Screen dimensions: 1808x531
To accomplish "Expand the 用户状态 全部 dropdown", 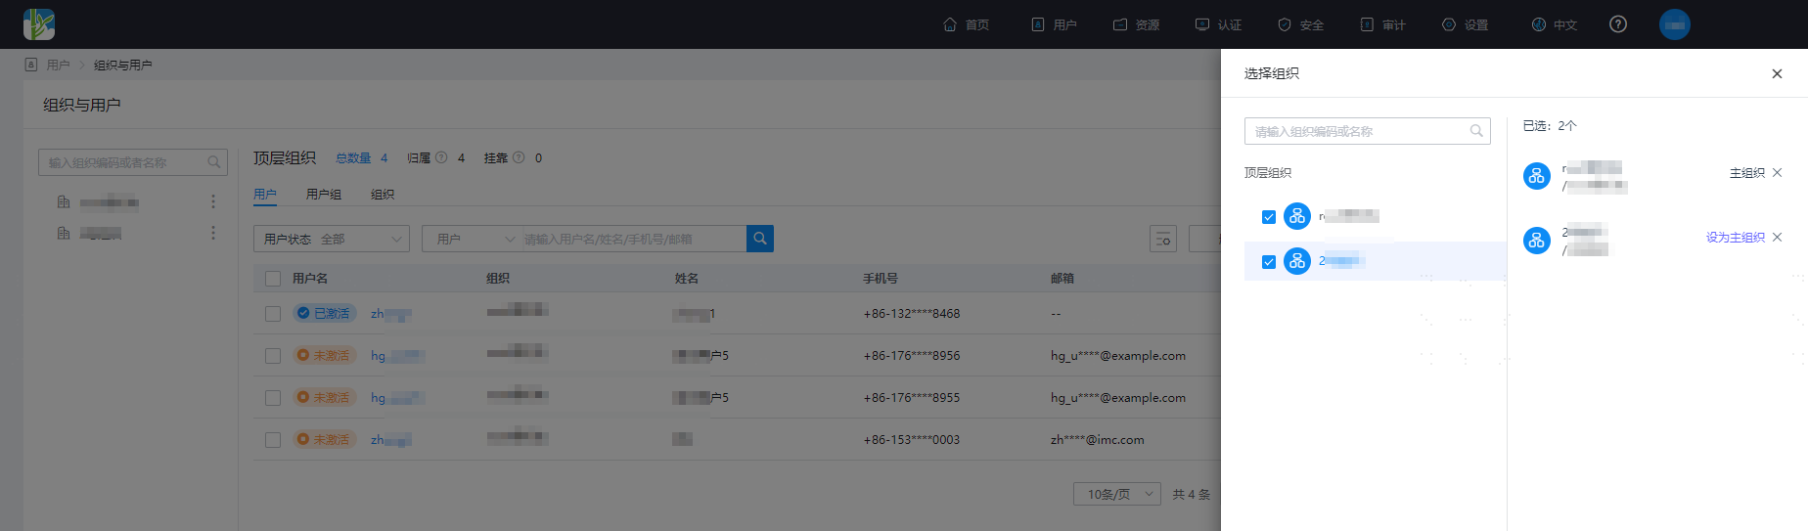I will [x=332, y=239].
